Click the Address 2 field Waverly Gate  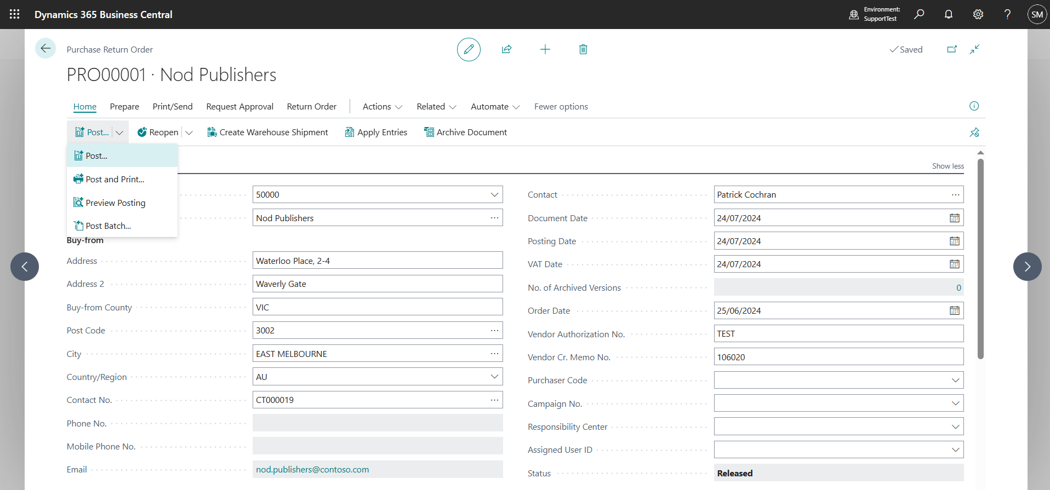(x=378, y=284)
